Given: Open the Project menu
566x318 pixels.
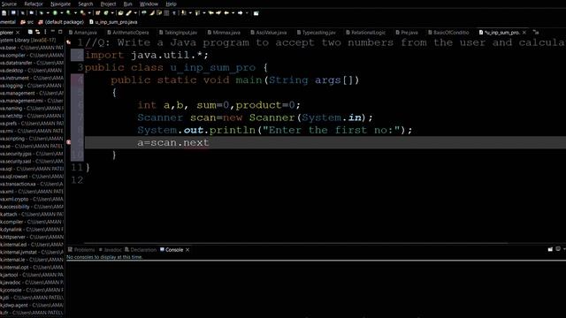Looking at the screenshot, I should tap(108, 4).
